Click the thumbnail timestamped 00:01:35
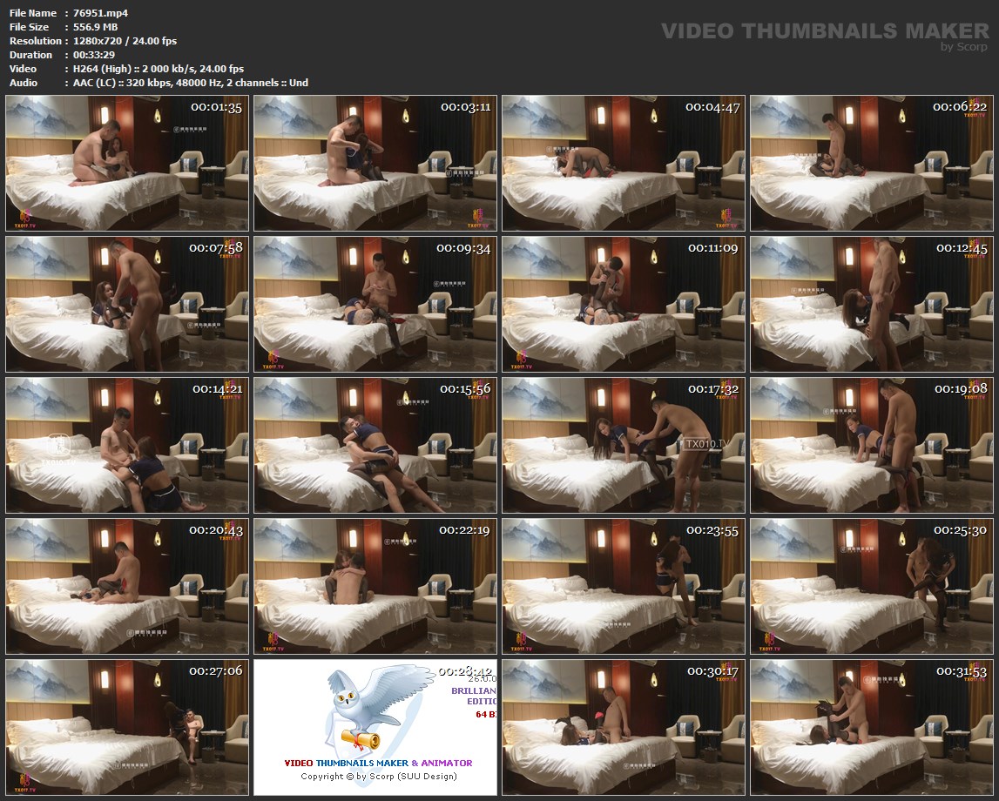The width and height of the screenshot is (999, 801). coord(127,163)
